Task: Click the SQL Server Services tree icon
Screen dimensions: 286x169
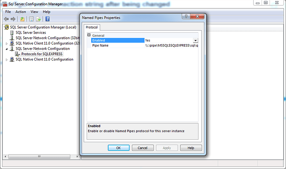Action: pos(12,33)
